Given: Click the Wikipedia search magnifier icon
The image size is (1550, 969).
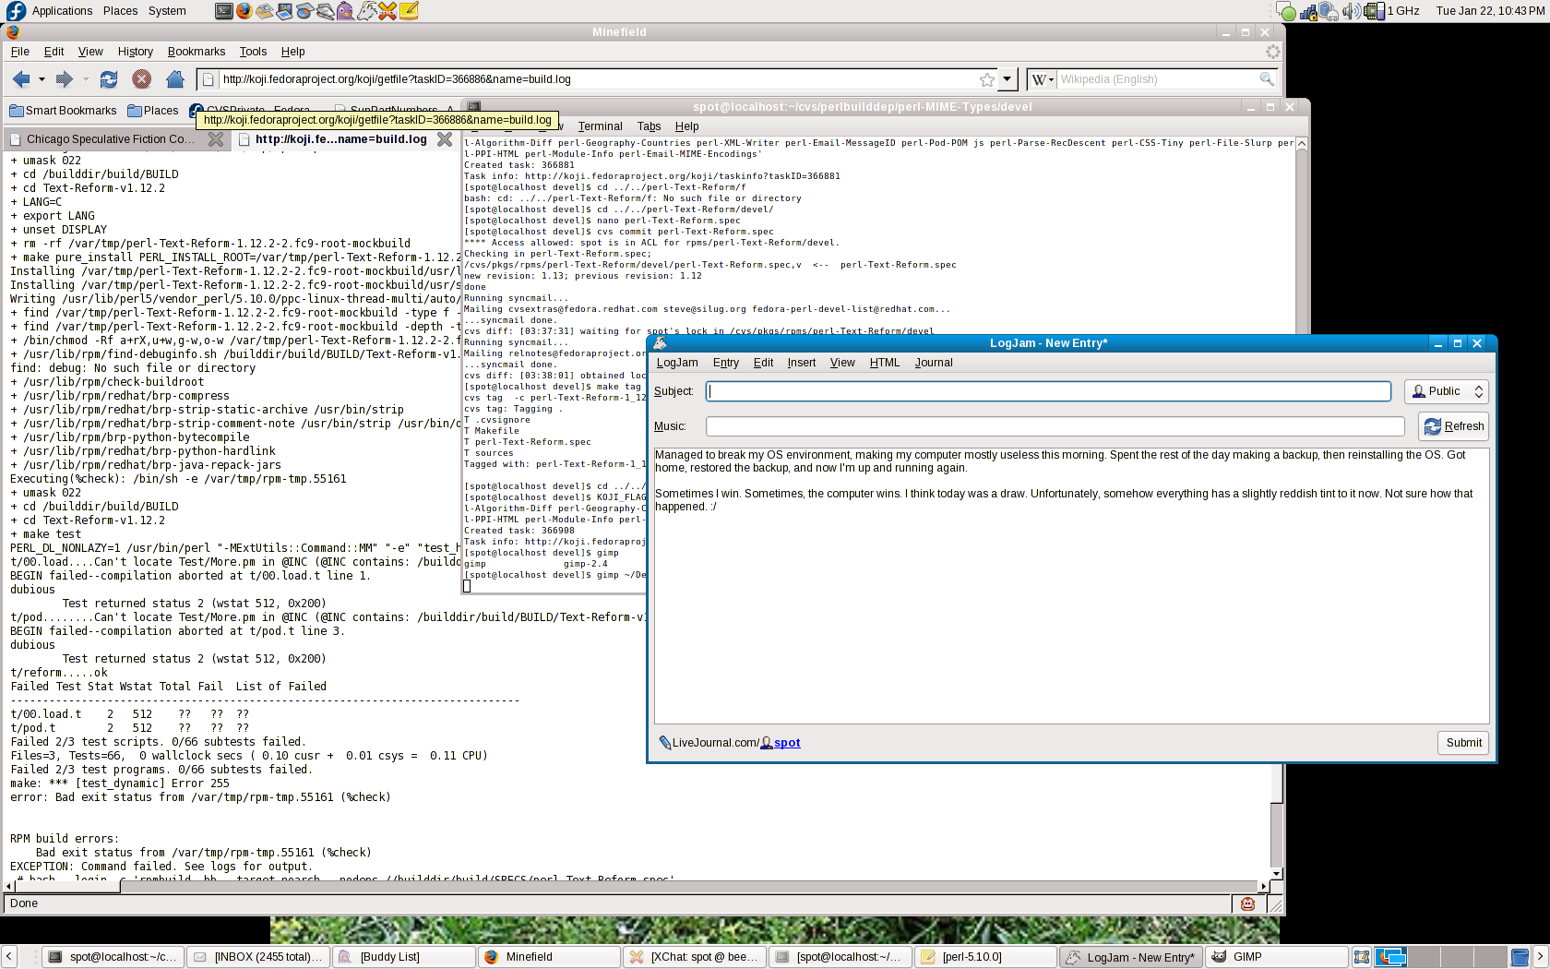Looking at the screenshot, I should 1267,79.
